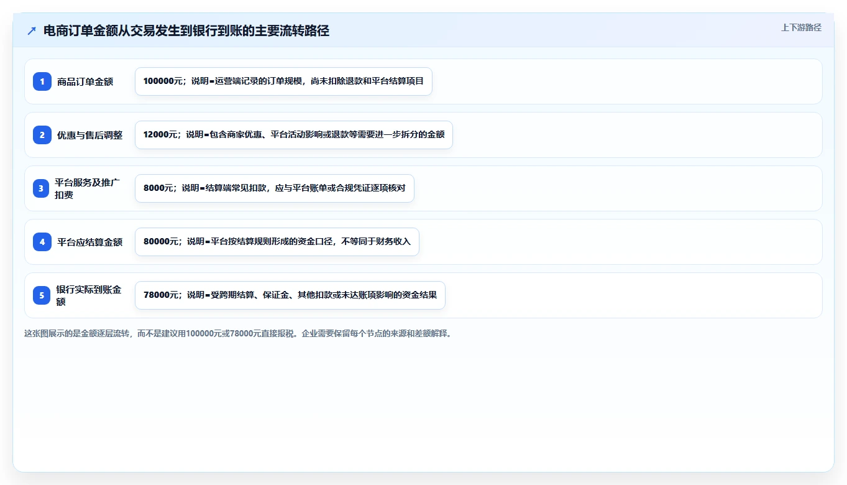
Task: Select the 平台服务及推广扣费 label
Action: [x=88, y=188]
